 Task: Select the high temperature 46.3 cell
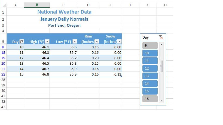(37, 52)
